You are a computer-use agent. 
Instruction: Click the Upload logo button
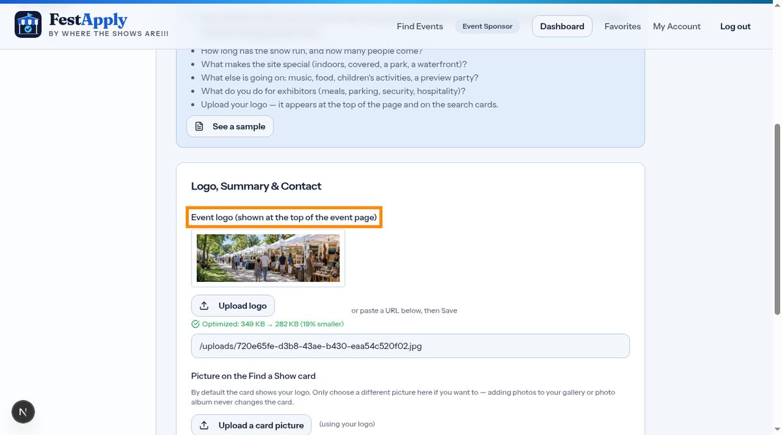233,305
